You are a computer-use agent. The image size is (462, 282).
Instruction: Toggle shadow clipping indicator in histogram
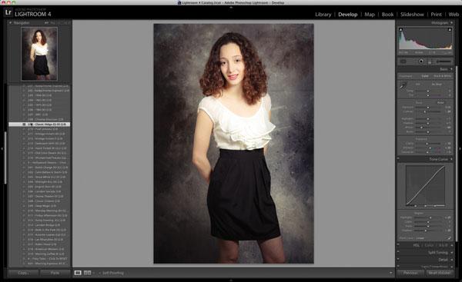pos(400,30)
